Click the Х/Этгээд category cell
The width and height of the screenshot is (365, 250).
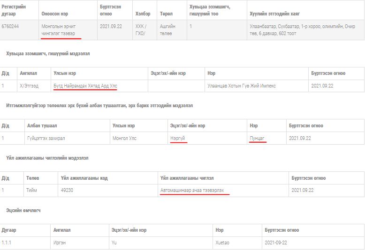29,86
